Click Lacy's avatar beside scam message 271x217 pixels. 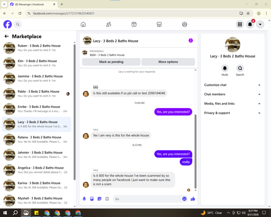coord(86,184)
